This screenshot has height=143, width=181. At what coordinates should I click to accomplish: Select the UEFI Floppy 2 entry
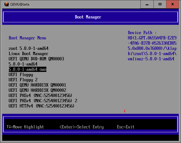[x=23, y=80]
